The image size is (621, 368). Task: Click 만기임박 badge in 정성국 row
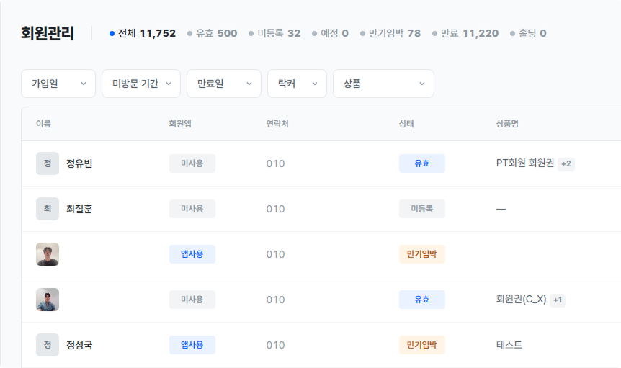(421, 345)
